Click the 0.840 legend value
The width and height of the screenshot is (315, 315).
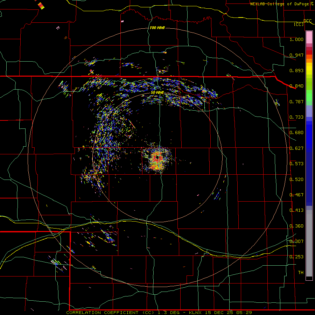point(296,86)
